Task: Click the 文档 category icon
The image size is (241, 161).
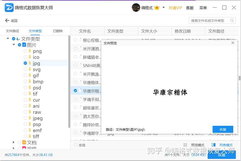Action: point(24,142)
